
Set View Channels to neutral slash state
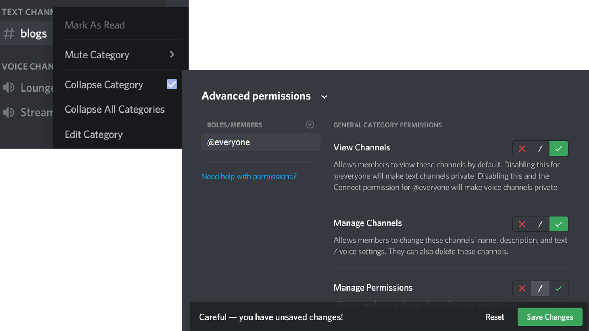540,149
